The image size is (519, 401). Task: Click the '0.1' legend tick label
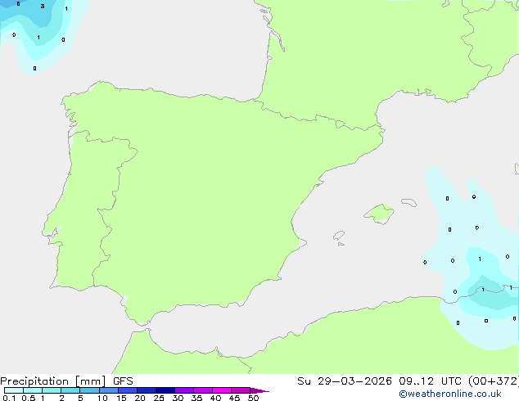tap(9, 398)
